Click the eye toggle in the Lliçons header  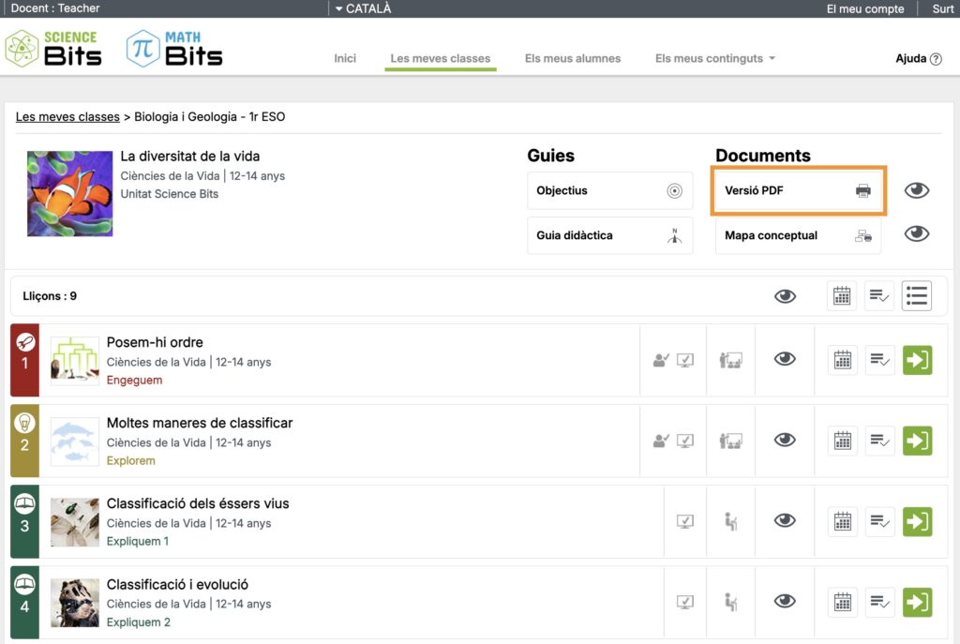pos(786,295)
